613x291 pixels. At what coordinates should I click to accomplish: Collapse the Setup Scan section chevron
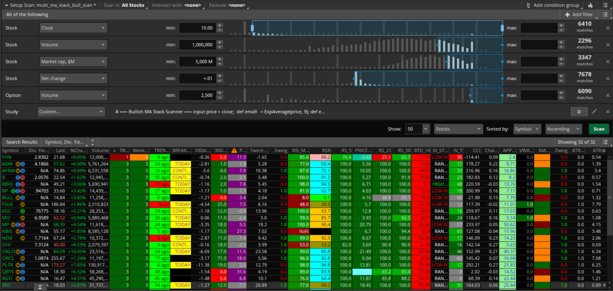[x=6, y=5]
